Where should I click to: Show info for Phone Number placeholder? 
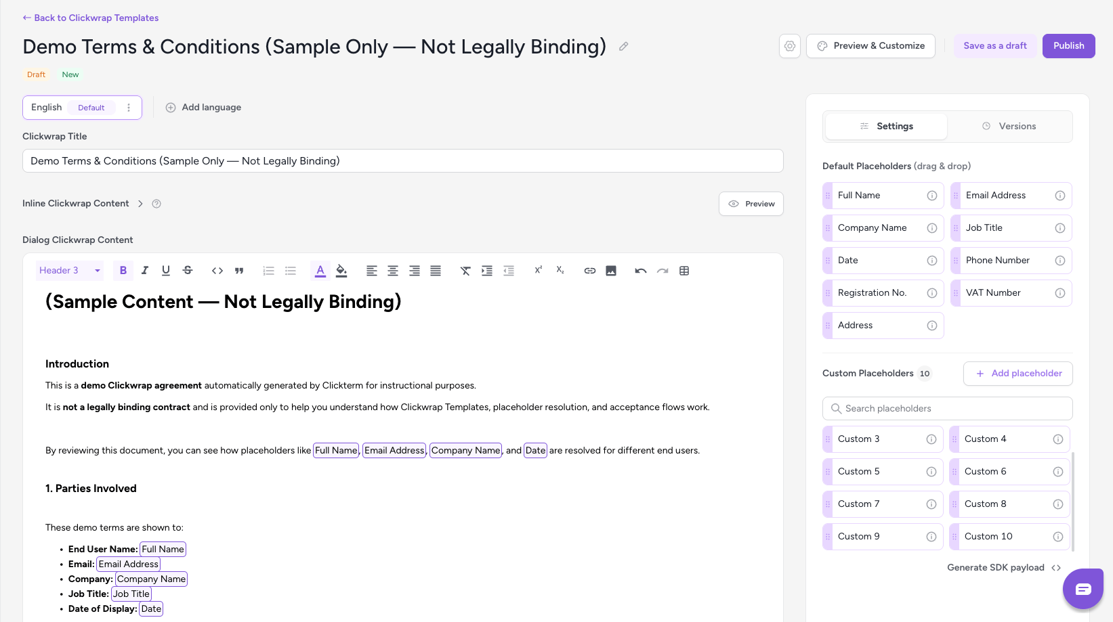click(x=1060, y=261)
